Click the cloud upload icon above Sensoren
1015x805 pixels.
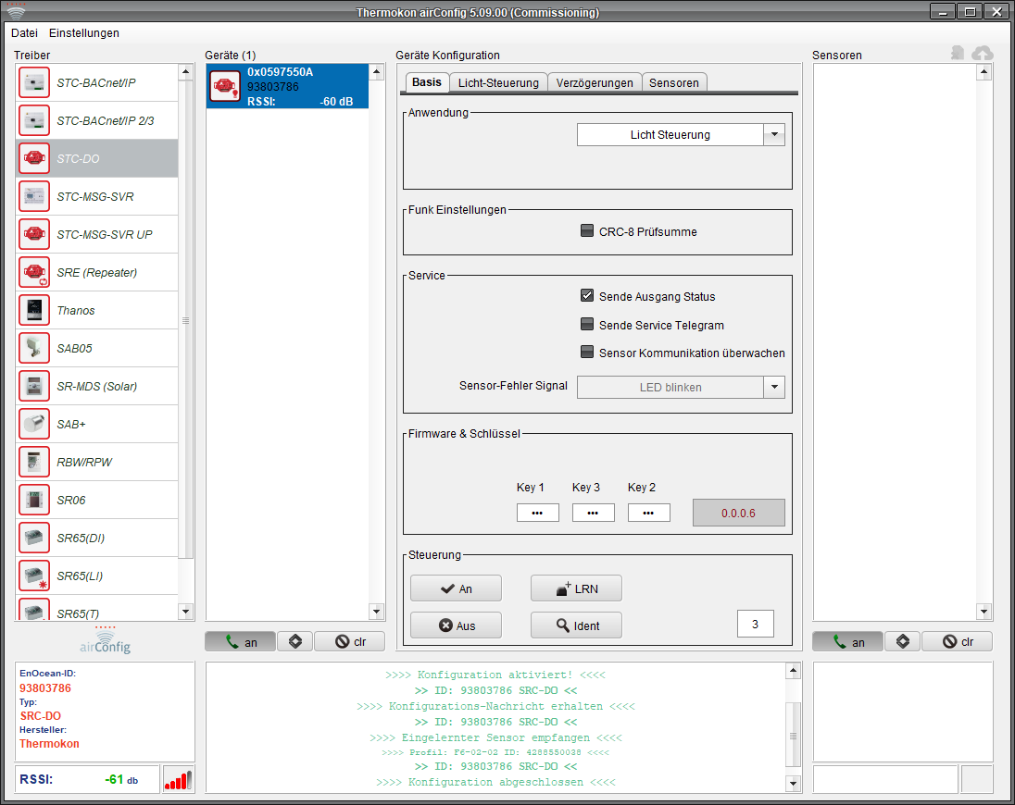click(x=982, y=54)
